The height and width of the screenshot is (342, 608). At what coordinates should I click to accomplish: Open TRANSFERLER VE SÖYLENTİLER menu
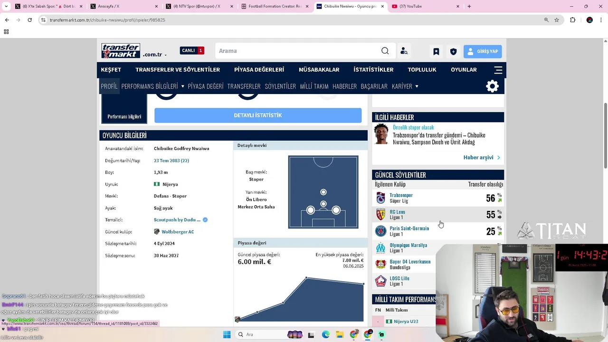click(x=178, y=70)
